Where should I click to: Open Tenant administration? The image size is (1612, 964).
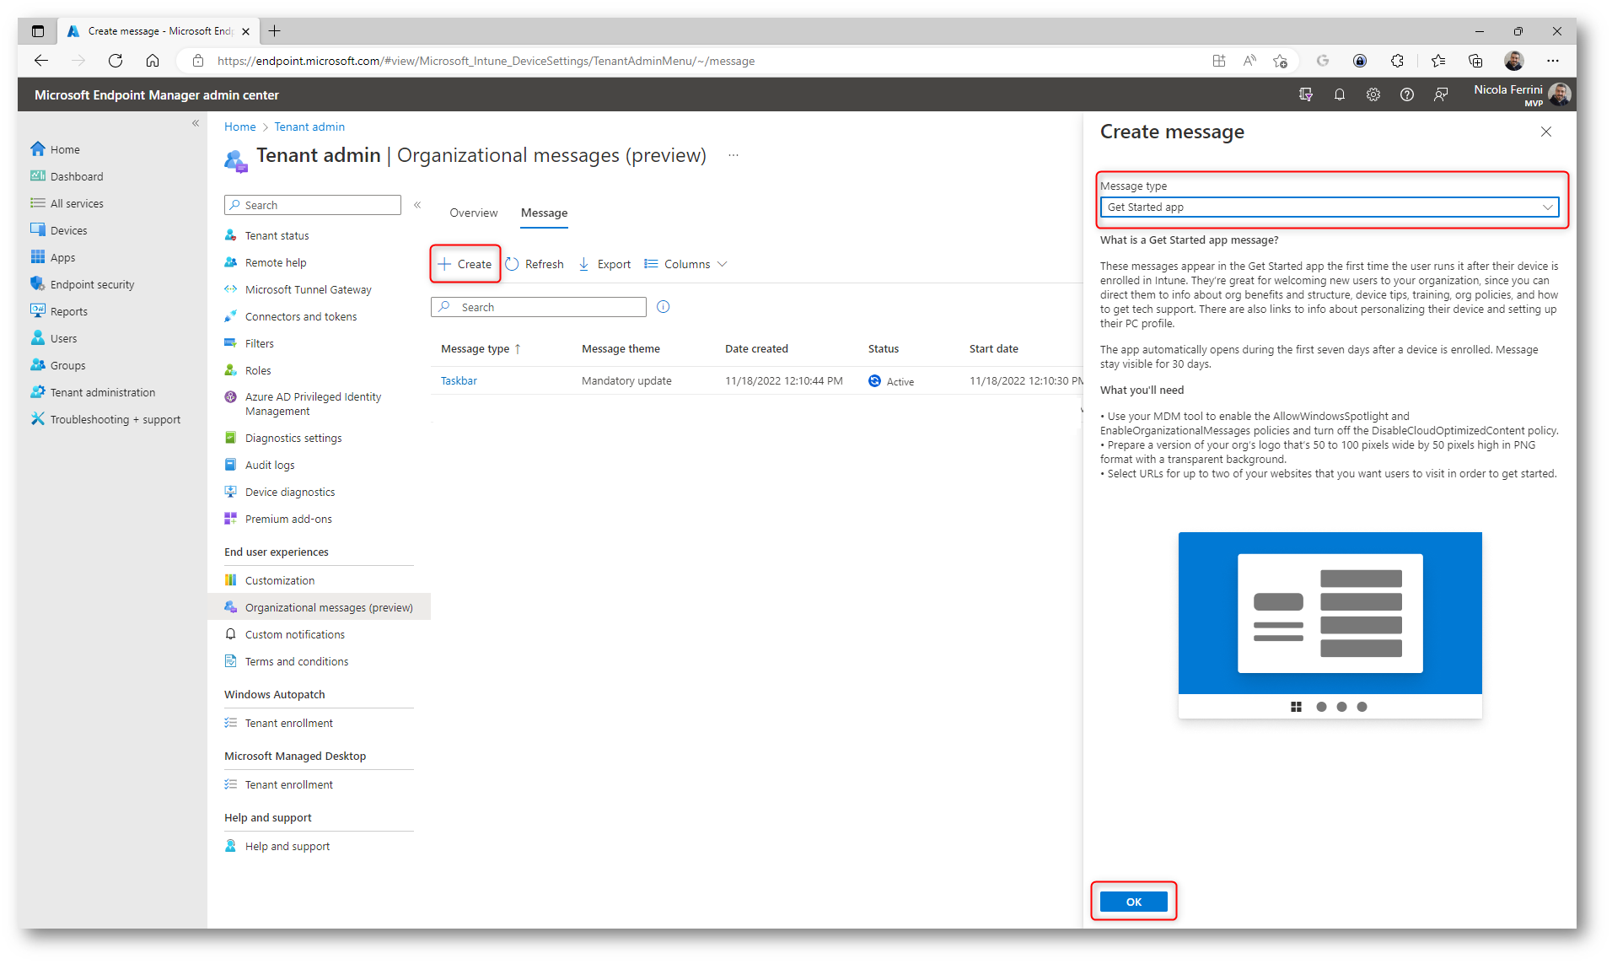click(93, 392)
